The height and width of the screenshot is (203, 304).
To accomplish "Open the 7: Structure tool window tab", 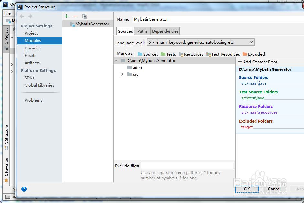I will coord(6,135).
